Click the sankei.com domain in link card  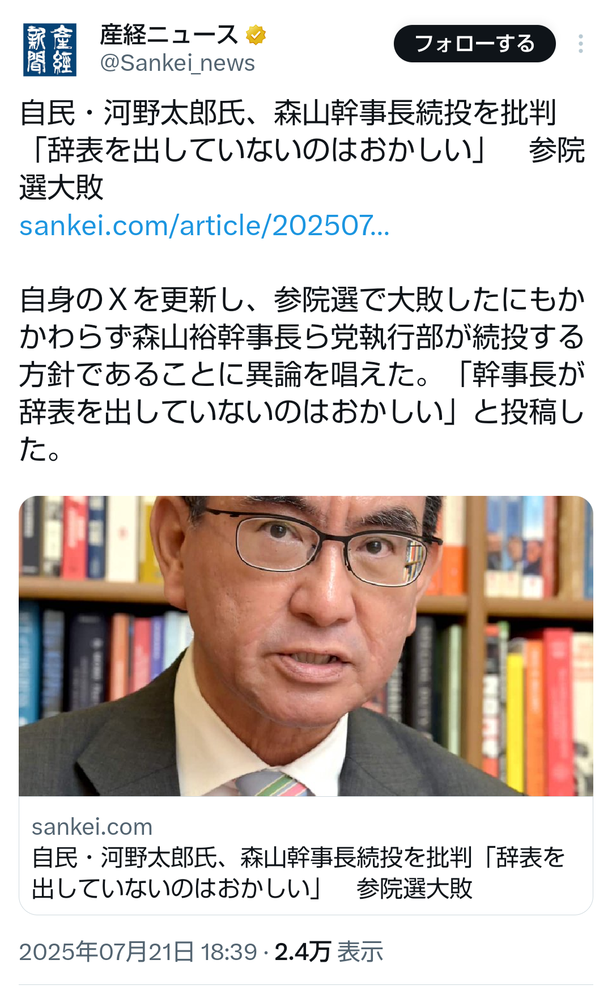92,827
